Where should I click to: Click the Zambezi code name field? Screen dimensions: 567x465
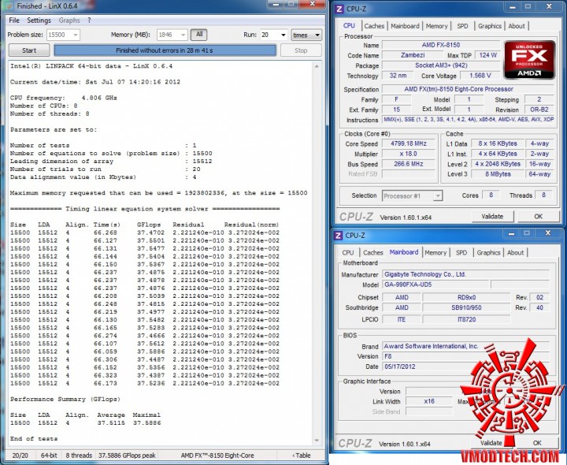tap(413, 55)
